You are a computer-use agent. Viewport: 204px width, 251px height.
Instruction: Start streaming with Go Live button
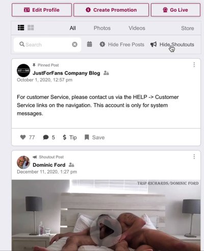175,10
